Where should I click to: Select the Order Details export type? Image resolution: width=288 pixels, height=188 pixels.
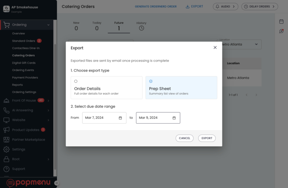tap(106, 88)
